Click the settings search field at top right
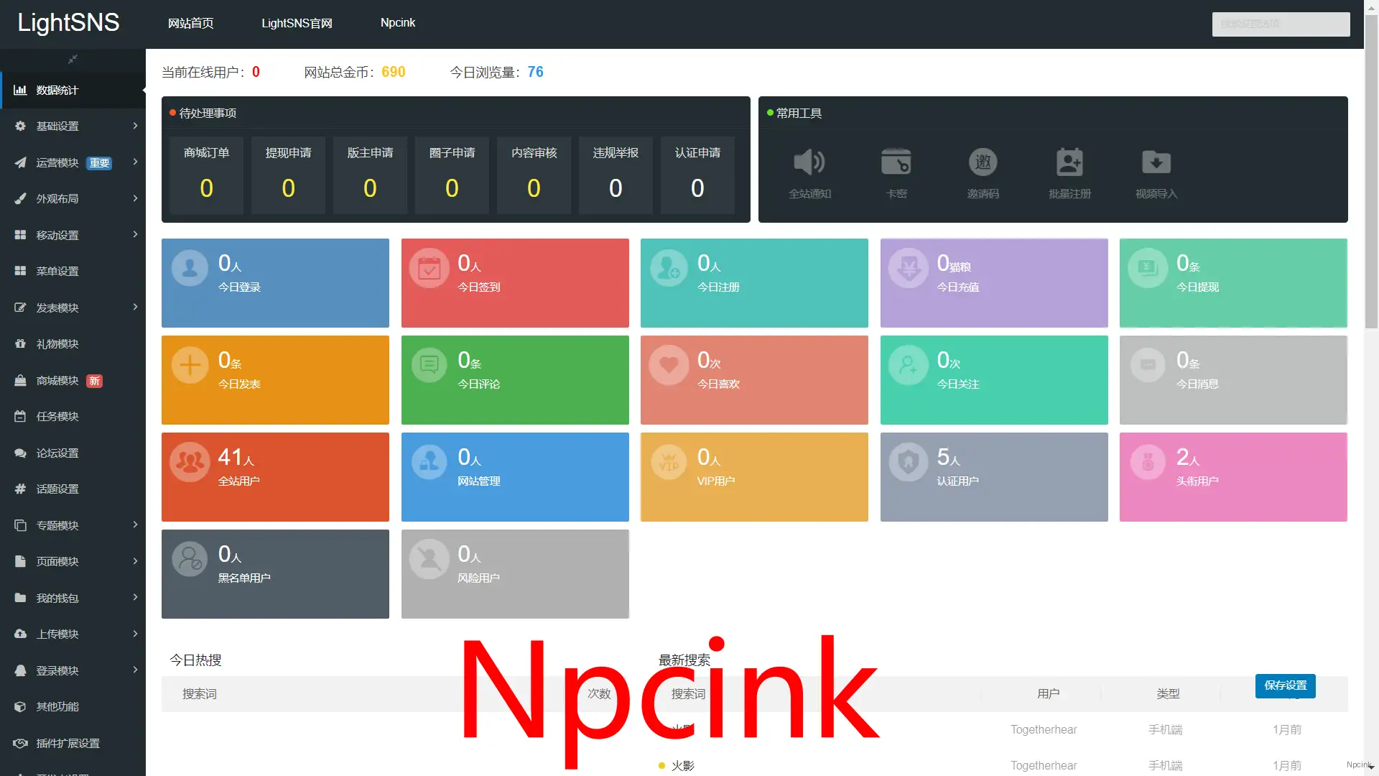Image resolution: width=1379 pixels, height=776 pixels. click(x=1281, y=24)
